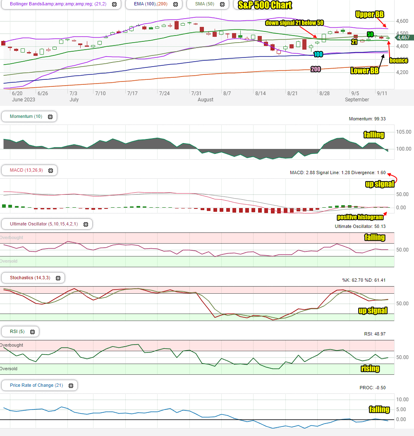Screen dimensions: 414x436
Task: Select the 8/21 date on the time axis
Action: [x=292, y=93]
